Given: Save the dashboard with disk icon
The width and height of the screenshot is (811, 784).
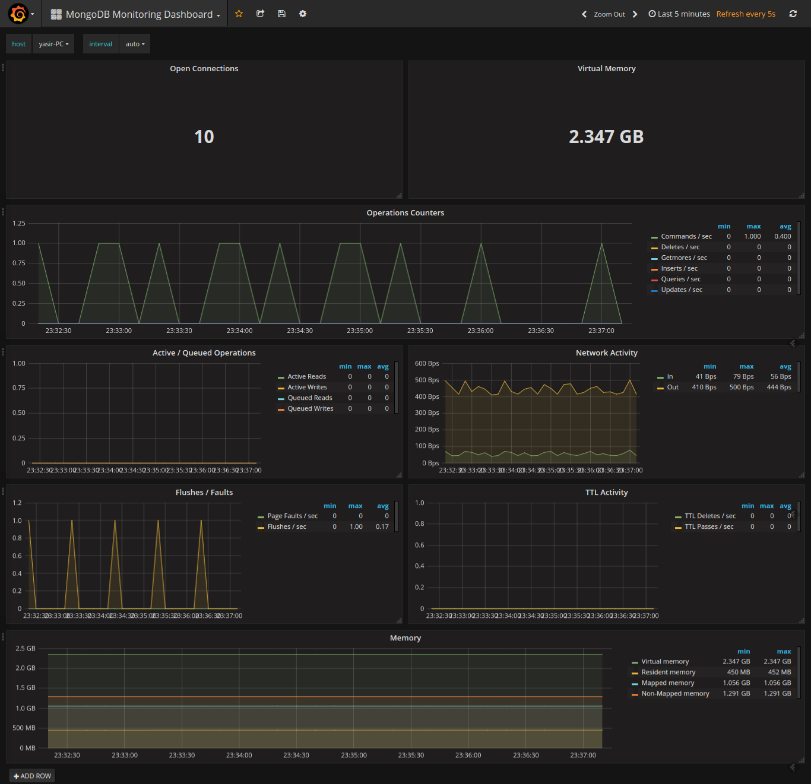Looking at the screenshot, I should [x=281, y=14].
